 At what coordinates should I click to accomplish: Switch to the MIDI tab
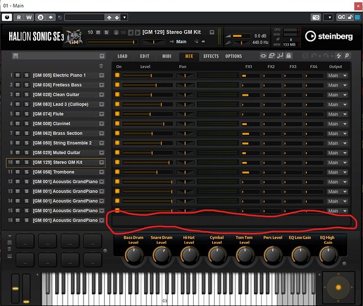point(167,56)
